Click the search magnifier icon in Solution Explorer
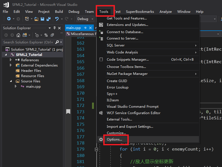 [57, 42]
